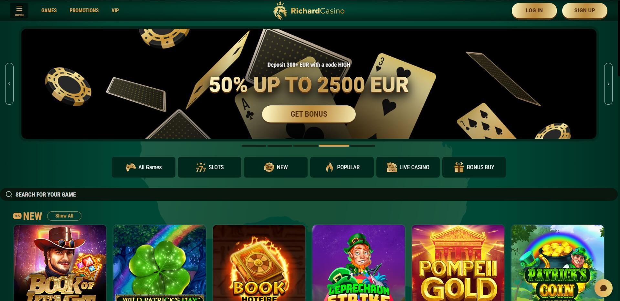Open Promotions in top navigation

[84, 10]
